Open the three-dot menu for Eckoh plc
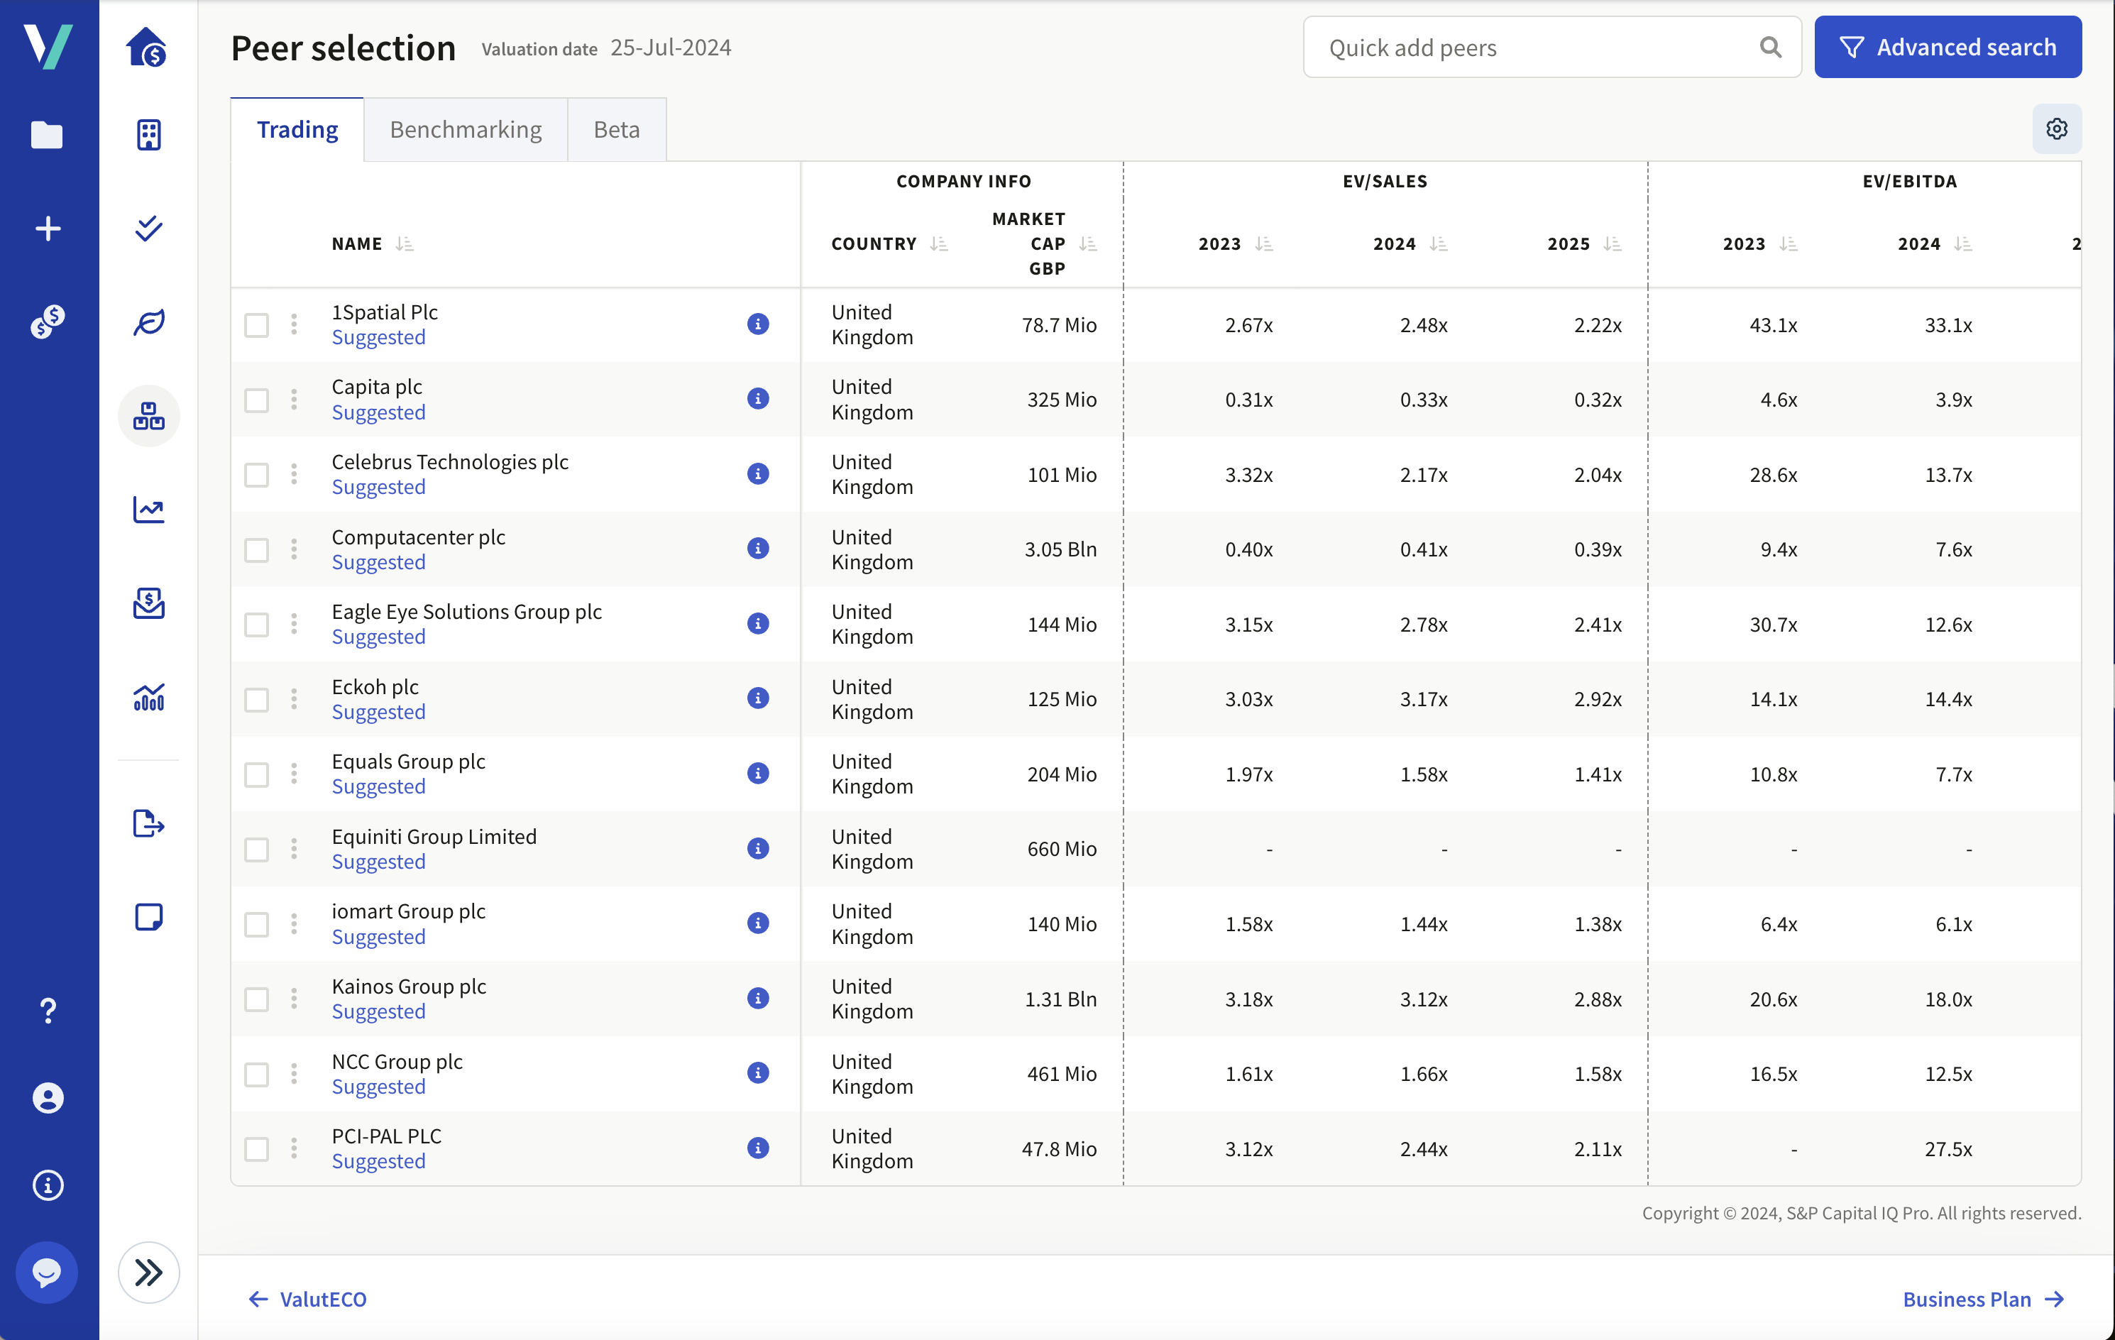 (295, 698)
